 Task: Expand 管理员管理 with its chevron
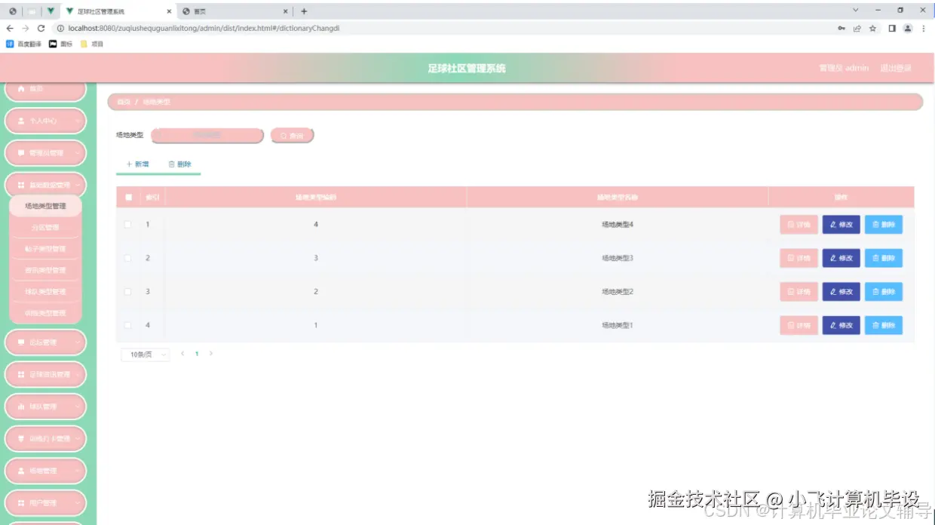(77, 153)
